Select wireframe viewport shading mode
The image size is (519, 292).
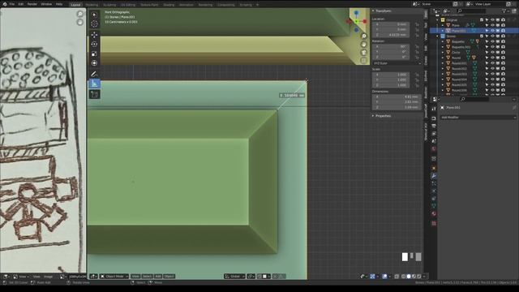click(x=403, y=277)
